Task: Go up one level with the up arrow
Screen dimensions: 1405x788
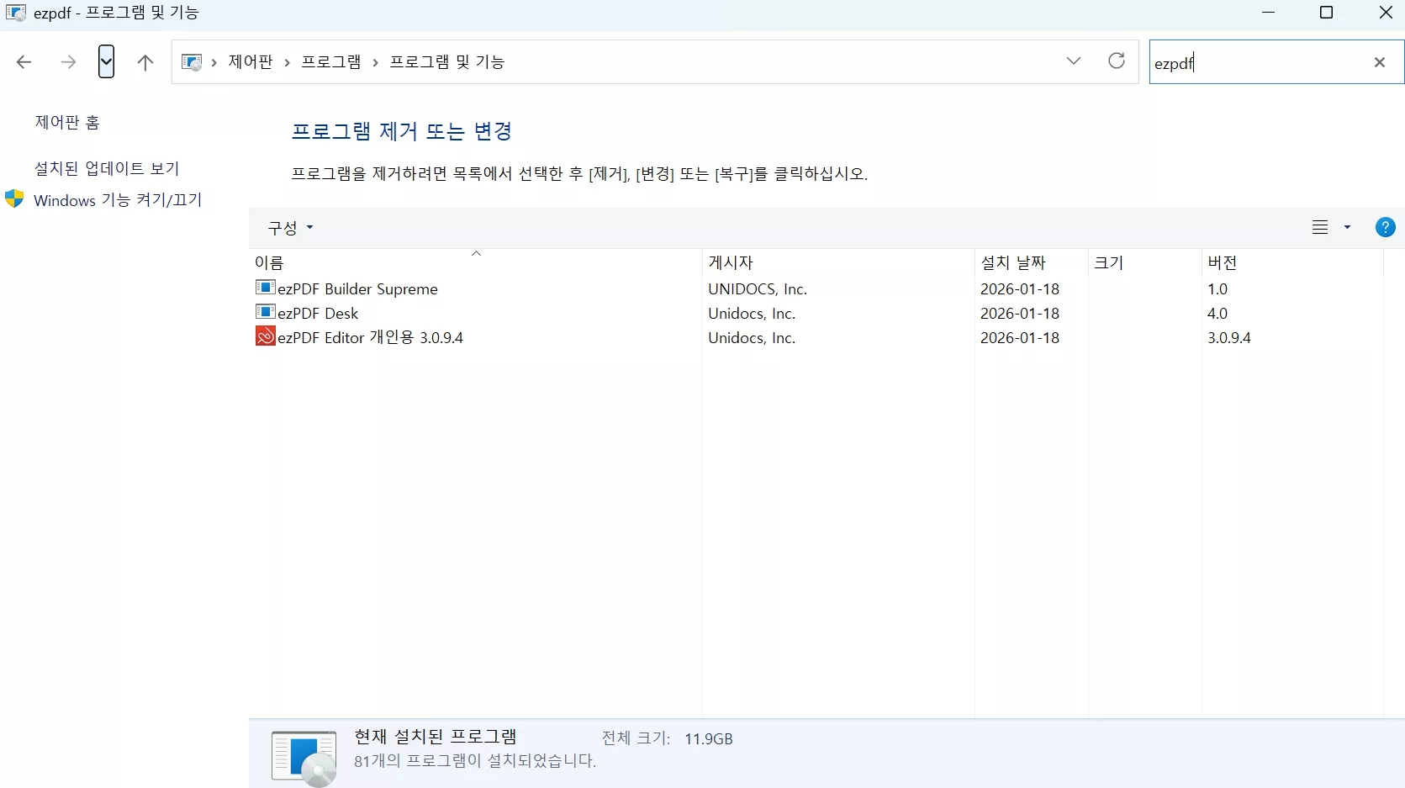Action: 145,61
